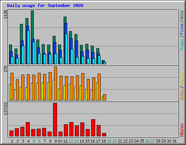Click the small orange sites bar for day 18

coord(105,97)
